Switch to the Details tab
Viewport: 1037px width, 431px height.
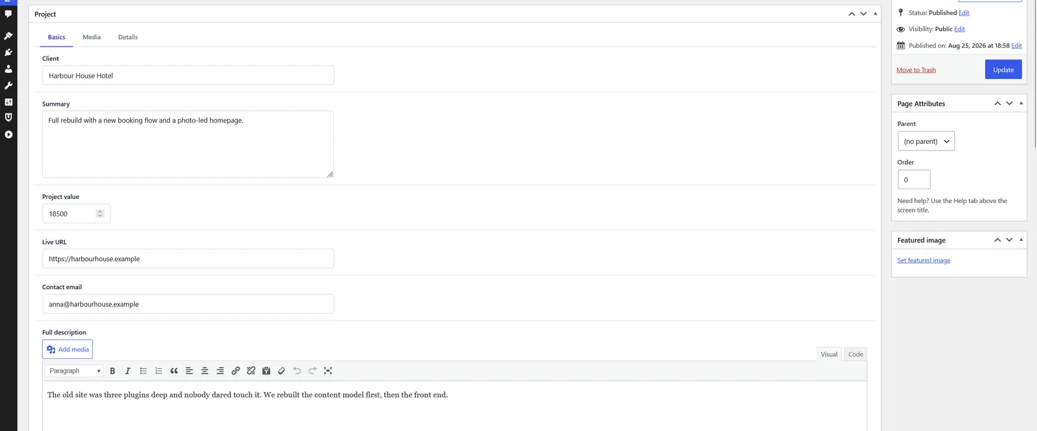[x=128, y=37]
